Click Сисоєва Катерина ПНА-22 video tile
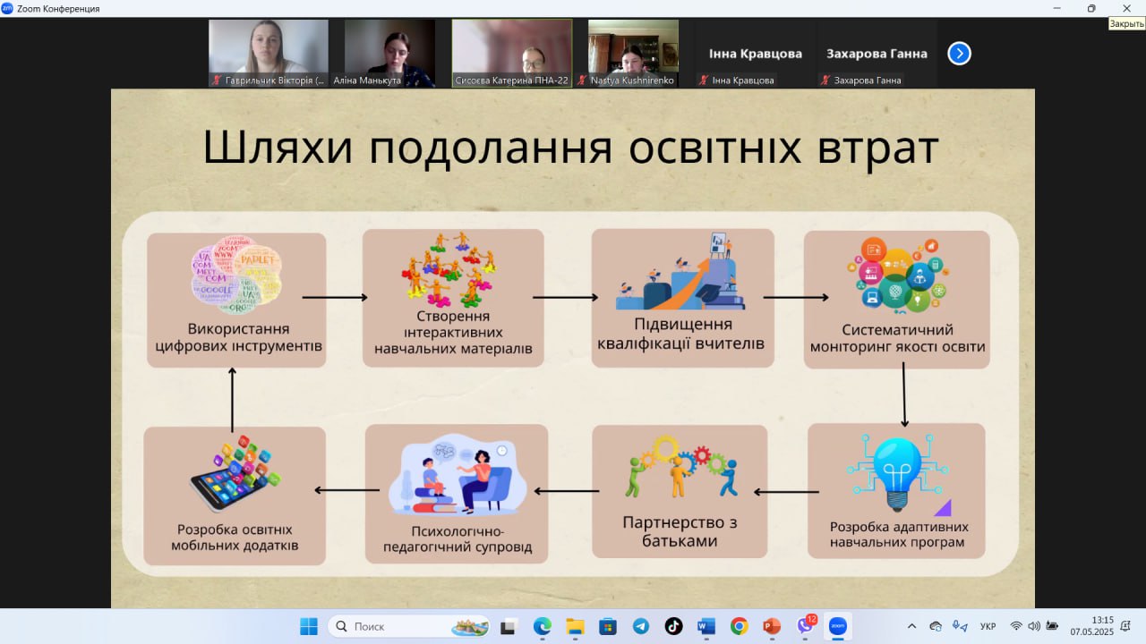The width and height of the screenshot is (1146, 644). (x=512, y=53)
